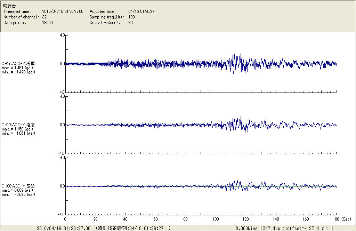Screen dimensions: 356x231
Task: Click the 180 second end of time axis
Action: tap(336, 220)
